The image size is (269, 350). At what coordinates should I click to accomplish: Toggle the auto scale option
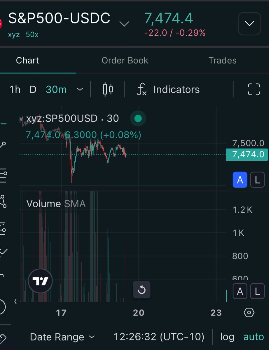tap(254, 337)
